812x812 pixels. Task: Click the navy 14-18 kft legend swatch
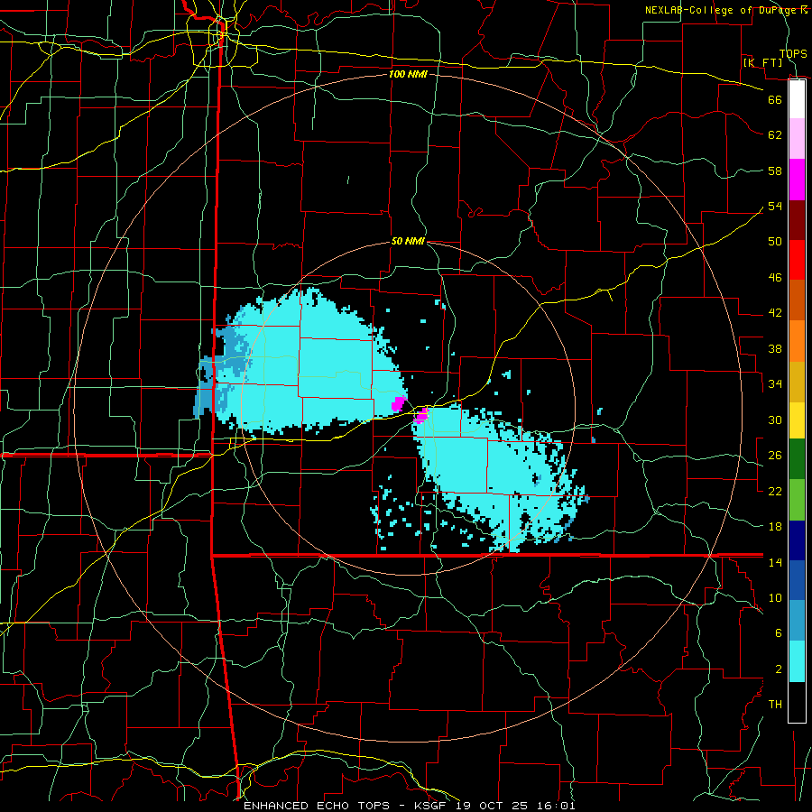pyautogui.click(x=797, y=540)
